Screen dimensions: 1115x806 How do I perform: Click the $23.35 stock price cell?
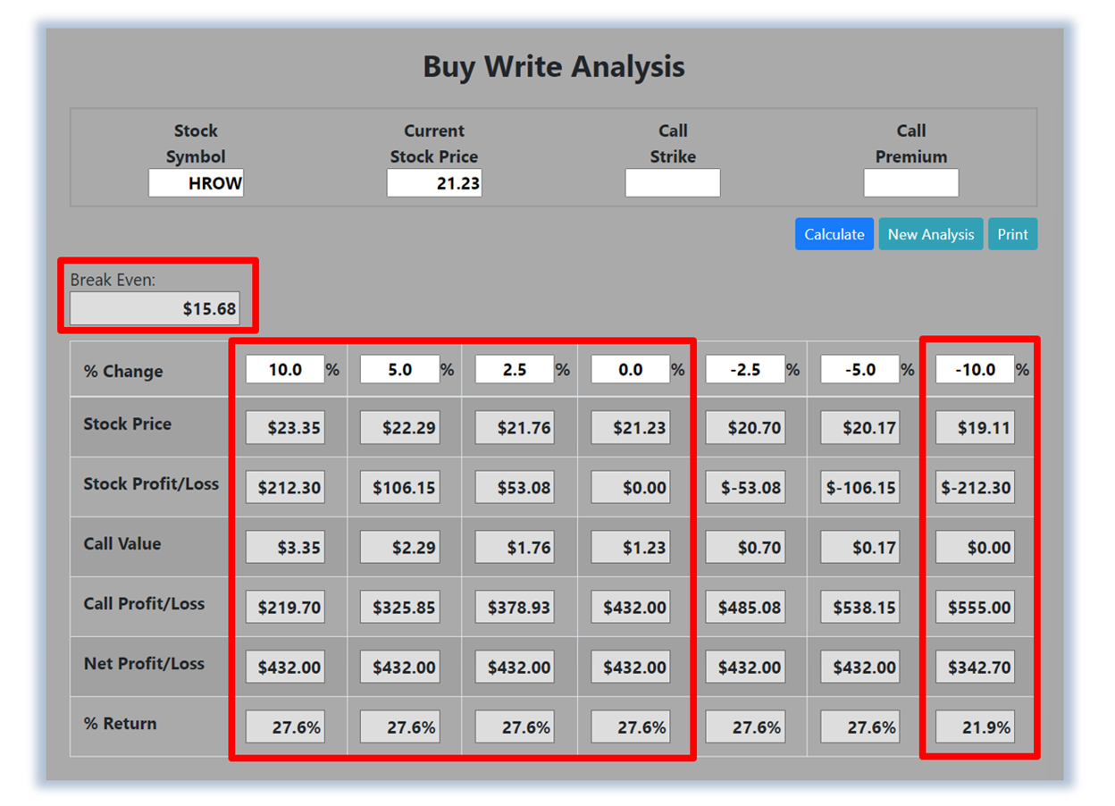pos(285,428)
